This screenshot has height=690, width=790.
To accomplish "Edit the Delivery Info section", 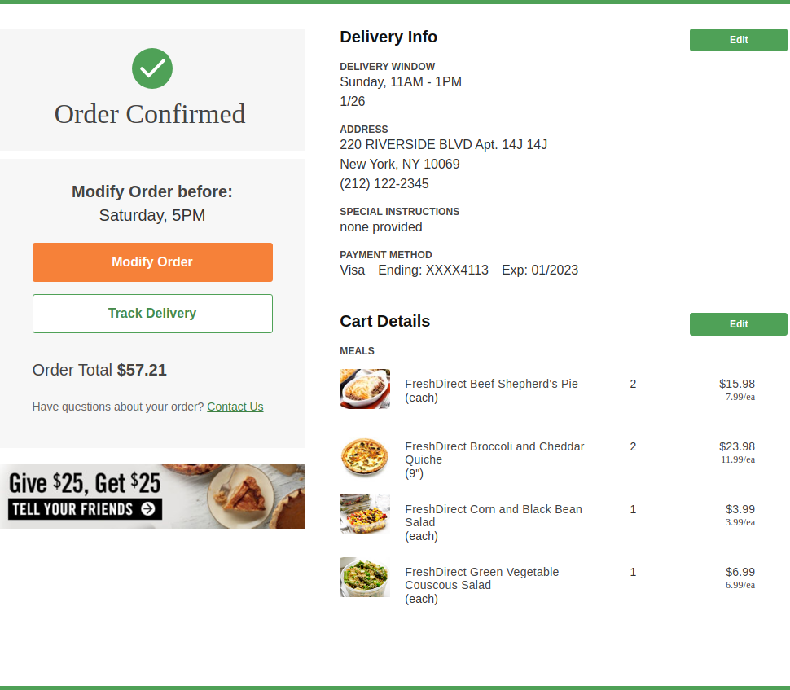I will [738, 40].
